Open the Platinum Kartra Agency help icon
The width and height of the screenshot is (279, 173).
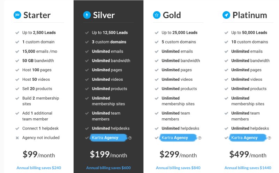point(269,138)
